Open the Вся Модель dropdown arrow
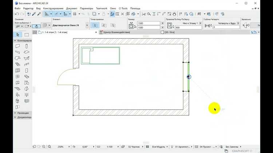Image resolution: width=273 pixels, height=153 pixels. (167, 147)
